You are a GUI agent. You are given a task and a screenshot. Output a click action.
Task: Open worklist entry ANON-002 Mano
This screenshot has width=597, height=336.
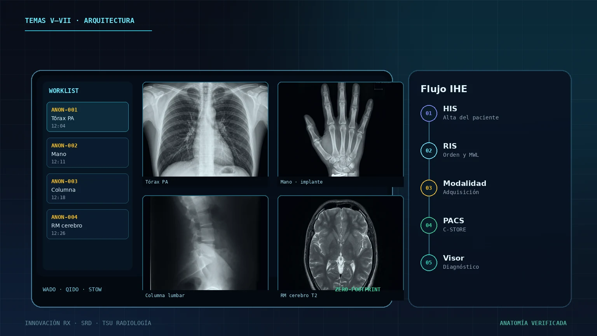[x=87, y=152]
